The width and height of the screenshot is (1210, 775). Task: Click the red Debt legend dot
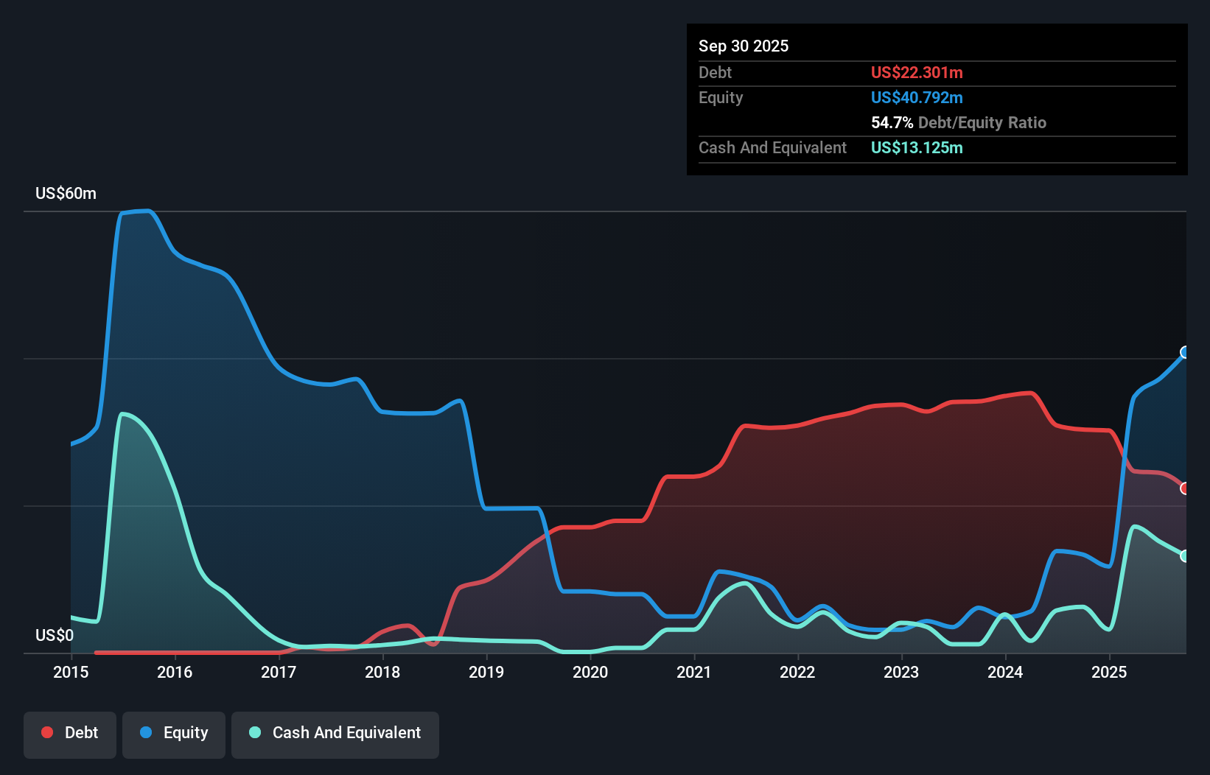[x=46, y=732]
